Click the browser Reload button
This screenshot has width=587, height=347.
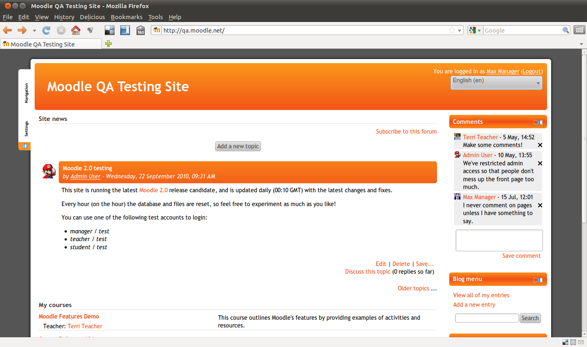click(x=46, y=30)
